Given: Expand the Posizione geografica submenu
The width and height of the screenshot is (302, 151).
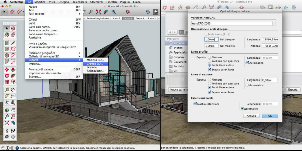Looking at the screenshot, I should point(54,53).
